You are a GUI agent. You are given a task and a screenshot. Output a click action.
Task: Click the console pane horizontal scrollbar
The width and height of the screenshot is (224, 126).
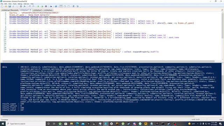coord(99,116)
